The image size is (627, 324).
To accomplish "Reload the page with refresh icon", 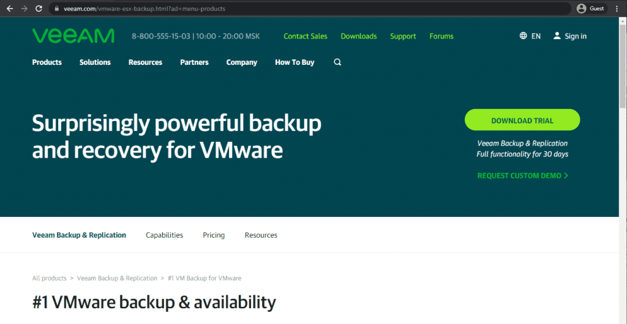I will 39,9.
